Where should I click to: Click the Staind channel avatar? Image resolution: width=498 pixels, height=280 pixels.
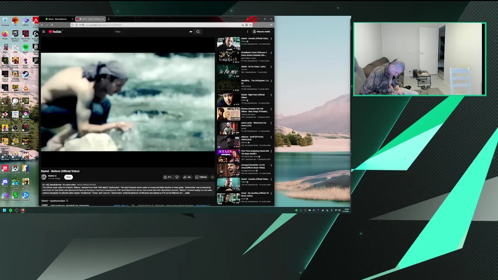pos(44,177)
